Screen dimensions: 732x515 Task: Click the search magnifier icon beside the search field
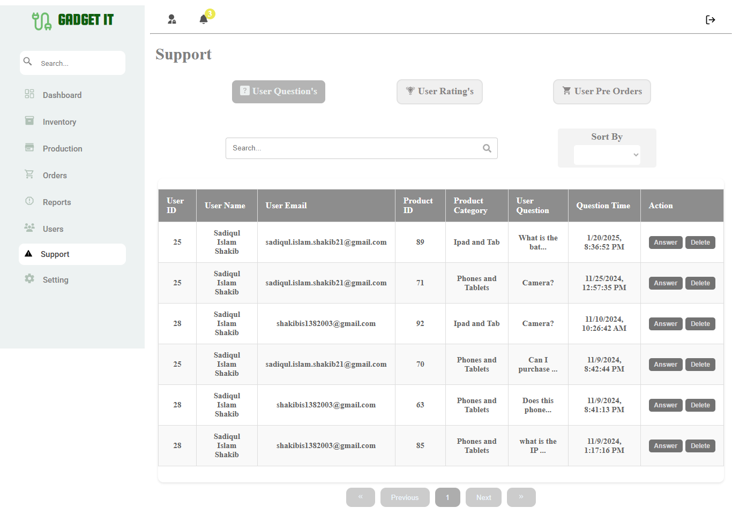(487, 148)
